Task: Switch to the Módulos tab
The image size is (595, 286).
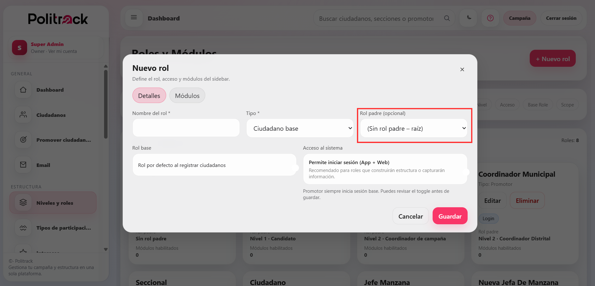Action: pos(187,95)
